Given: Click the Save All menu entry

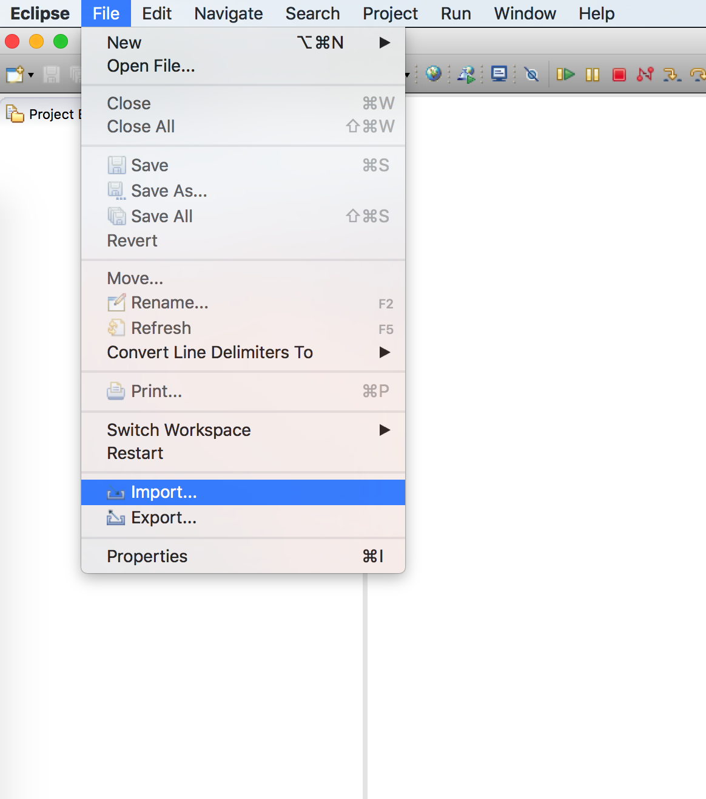Looking at the screenshot, I should click(x=243, y=216).
